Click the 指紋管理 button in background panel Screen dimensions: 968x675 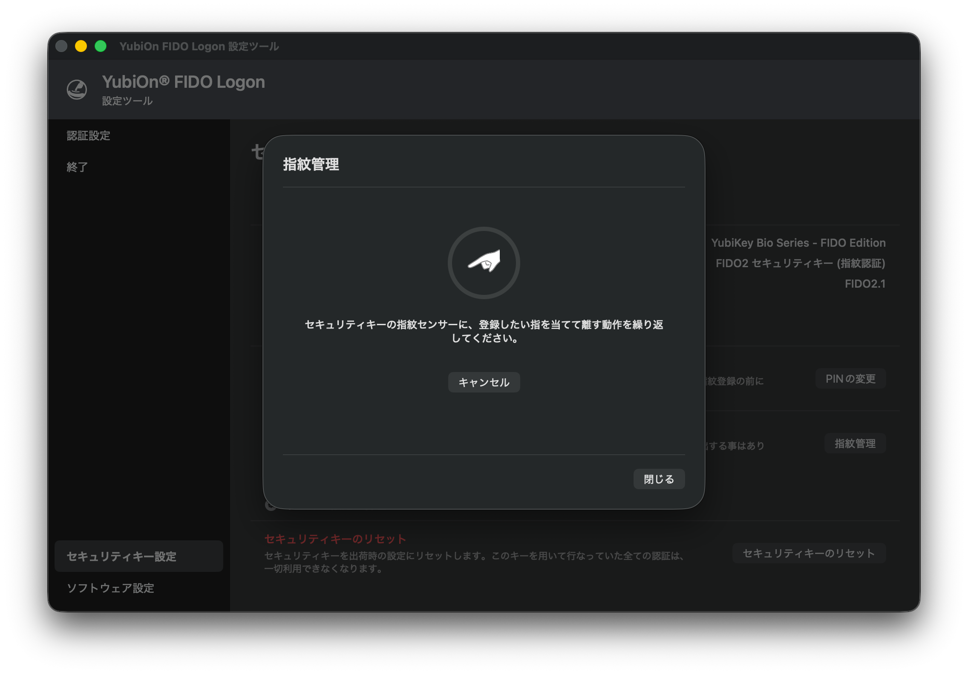pos(855,443)
